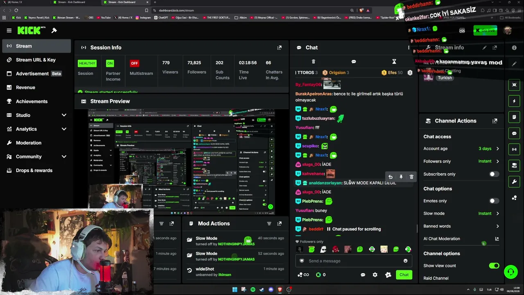Open the hamburger menu beside Kick logo
Screen dimensions: 524x295
(9, 30)
